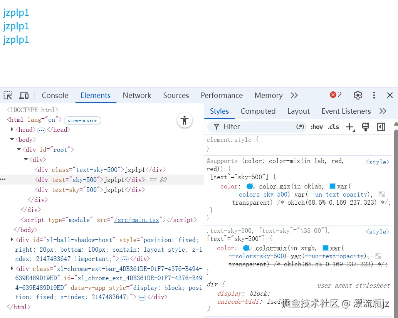Click the accessibility figure floating button

tap(185, 120)
